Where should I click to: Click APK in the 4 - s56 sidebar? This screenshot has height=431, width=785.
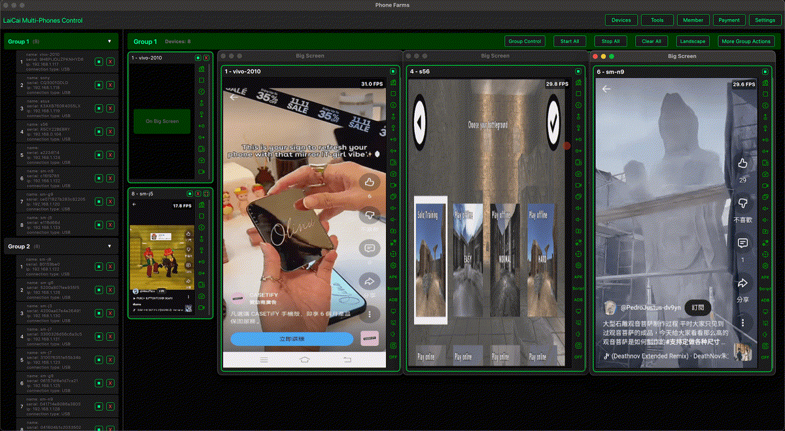tap(578, 277)
